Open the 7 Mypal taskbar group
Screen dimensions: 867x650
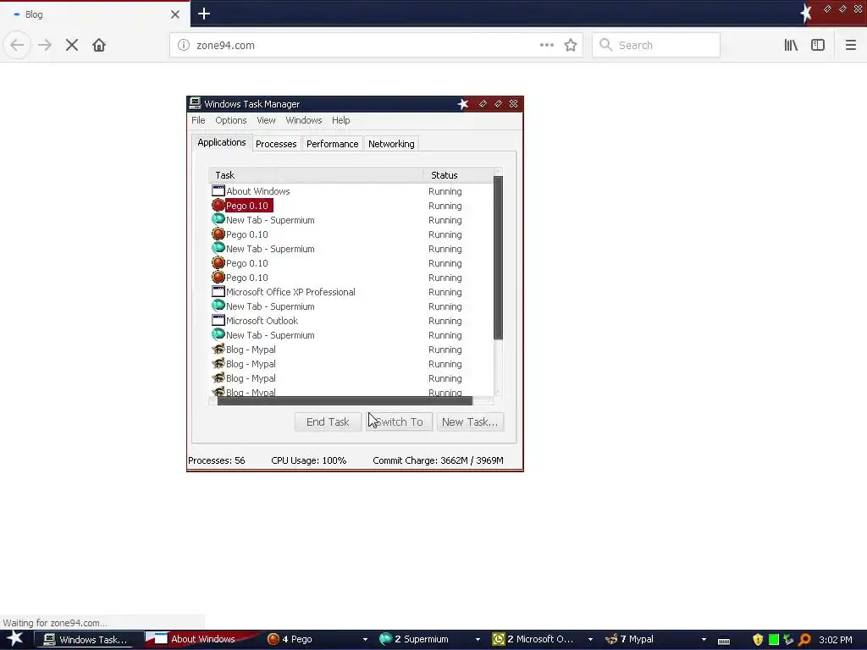(x=656, y=640)
